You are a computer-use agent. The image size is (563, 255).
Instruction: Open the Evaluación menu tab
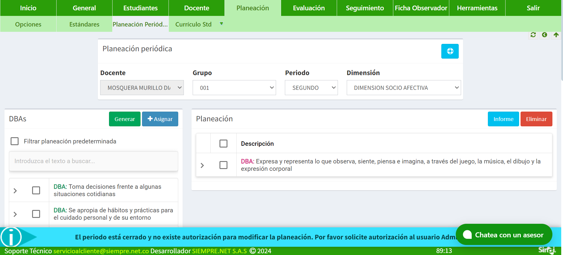click(x=308, y=8)
